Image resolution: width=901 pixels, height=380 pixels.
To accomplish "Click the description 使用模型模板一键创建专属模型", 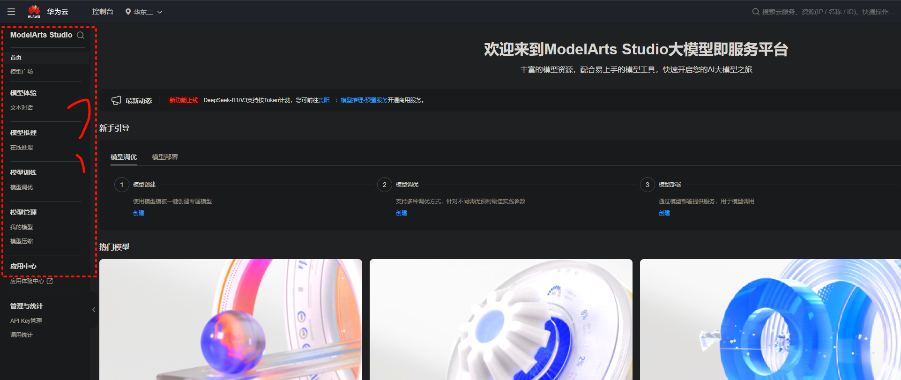I will pyautogui.click(x=172, y=201).
